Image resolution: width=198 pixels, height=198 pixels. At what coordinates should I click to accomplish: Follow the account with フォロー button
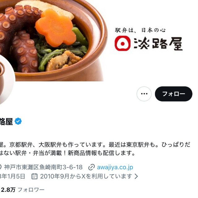(x=174, y=94)
